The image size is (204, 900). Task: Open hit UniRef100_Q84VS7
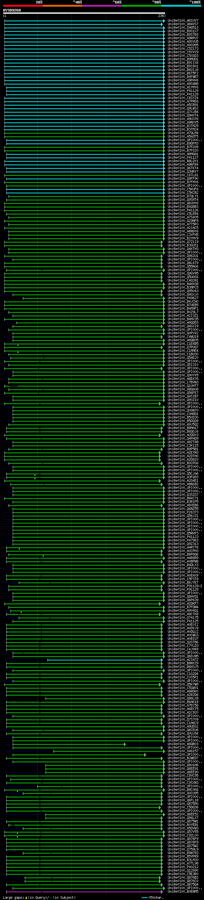click(x=183, y=24)
